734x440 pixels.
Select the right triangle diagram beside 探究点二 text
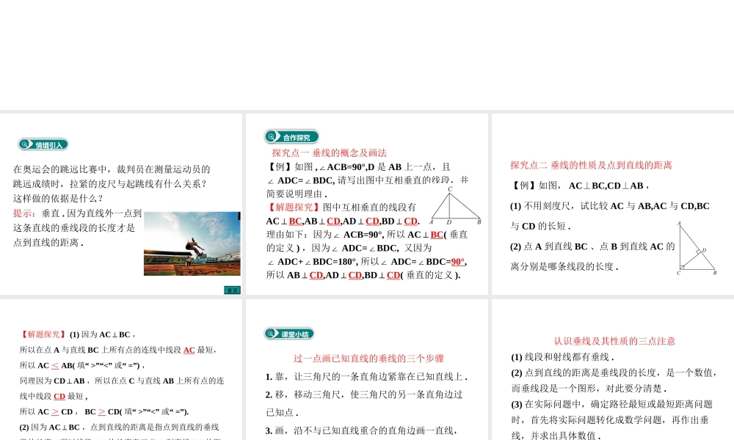pos(697,249)
